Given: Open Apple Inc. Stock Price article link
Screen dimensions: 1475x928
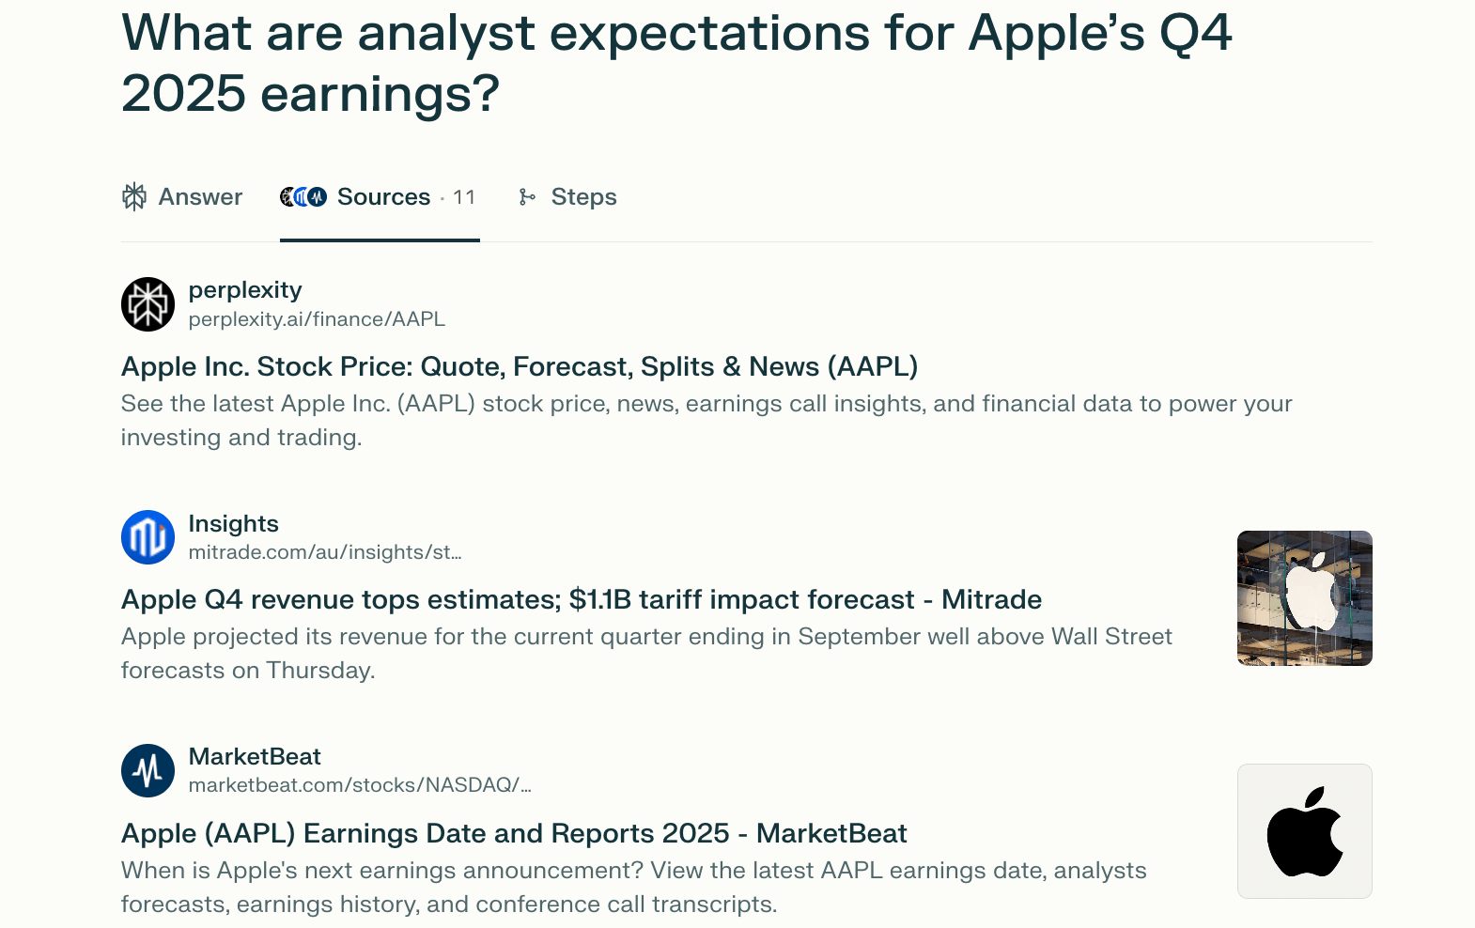Looking at the screenshot, I should (x=519, y=366).
